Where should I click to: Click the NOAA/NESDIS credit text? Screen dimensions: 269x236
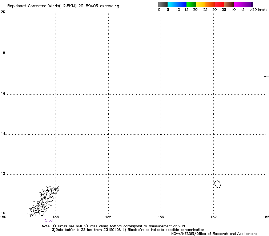214,234
